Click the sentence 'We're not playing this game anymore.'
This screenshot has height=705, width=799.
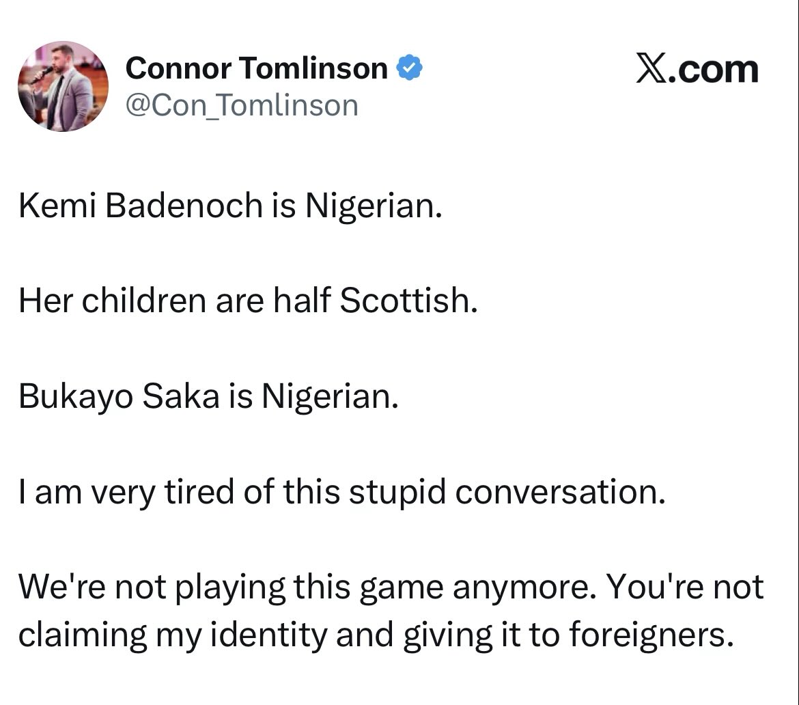(x=307, y=587)
